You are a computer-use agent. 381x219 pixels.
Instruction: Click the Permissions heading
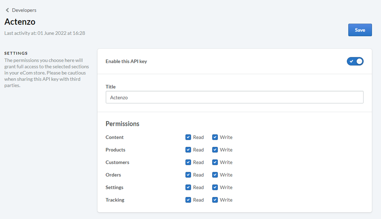click(x=123, y=124)
